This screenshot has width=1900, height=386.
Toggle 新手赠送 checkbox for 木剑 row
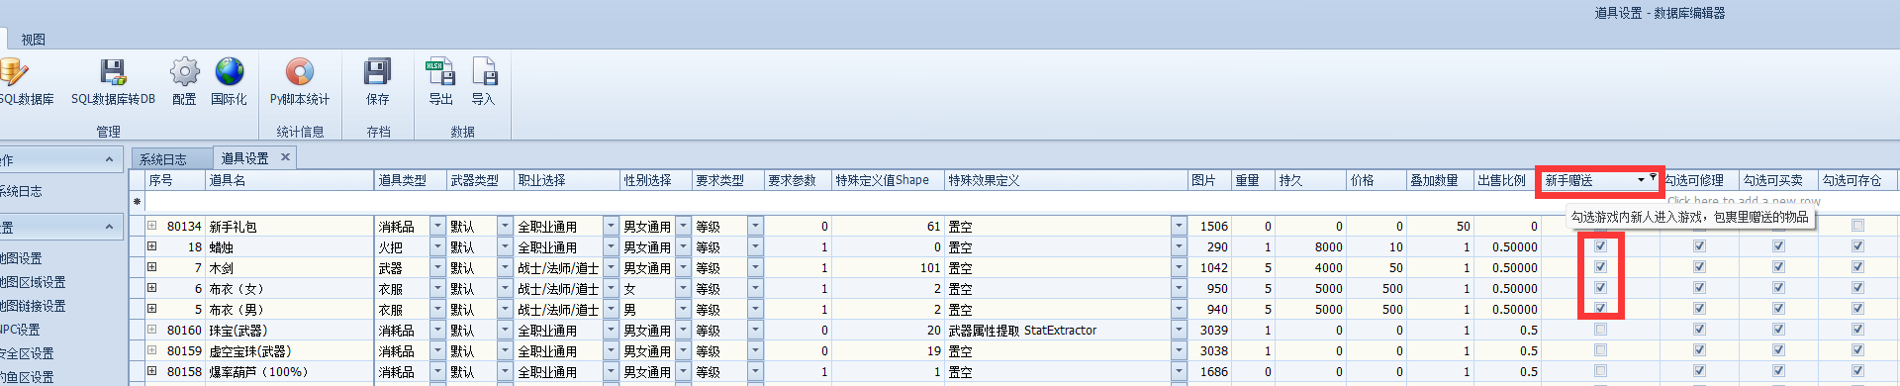pyautogui.click(x=1600, y=267)
